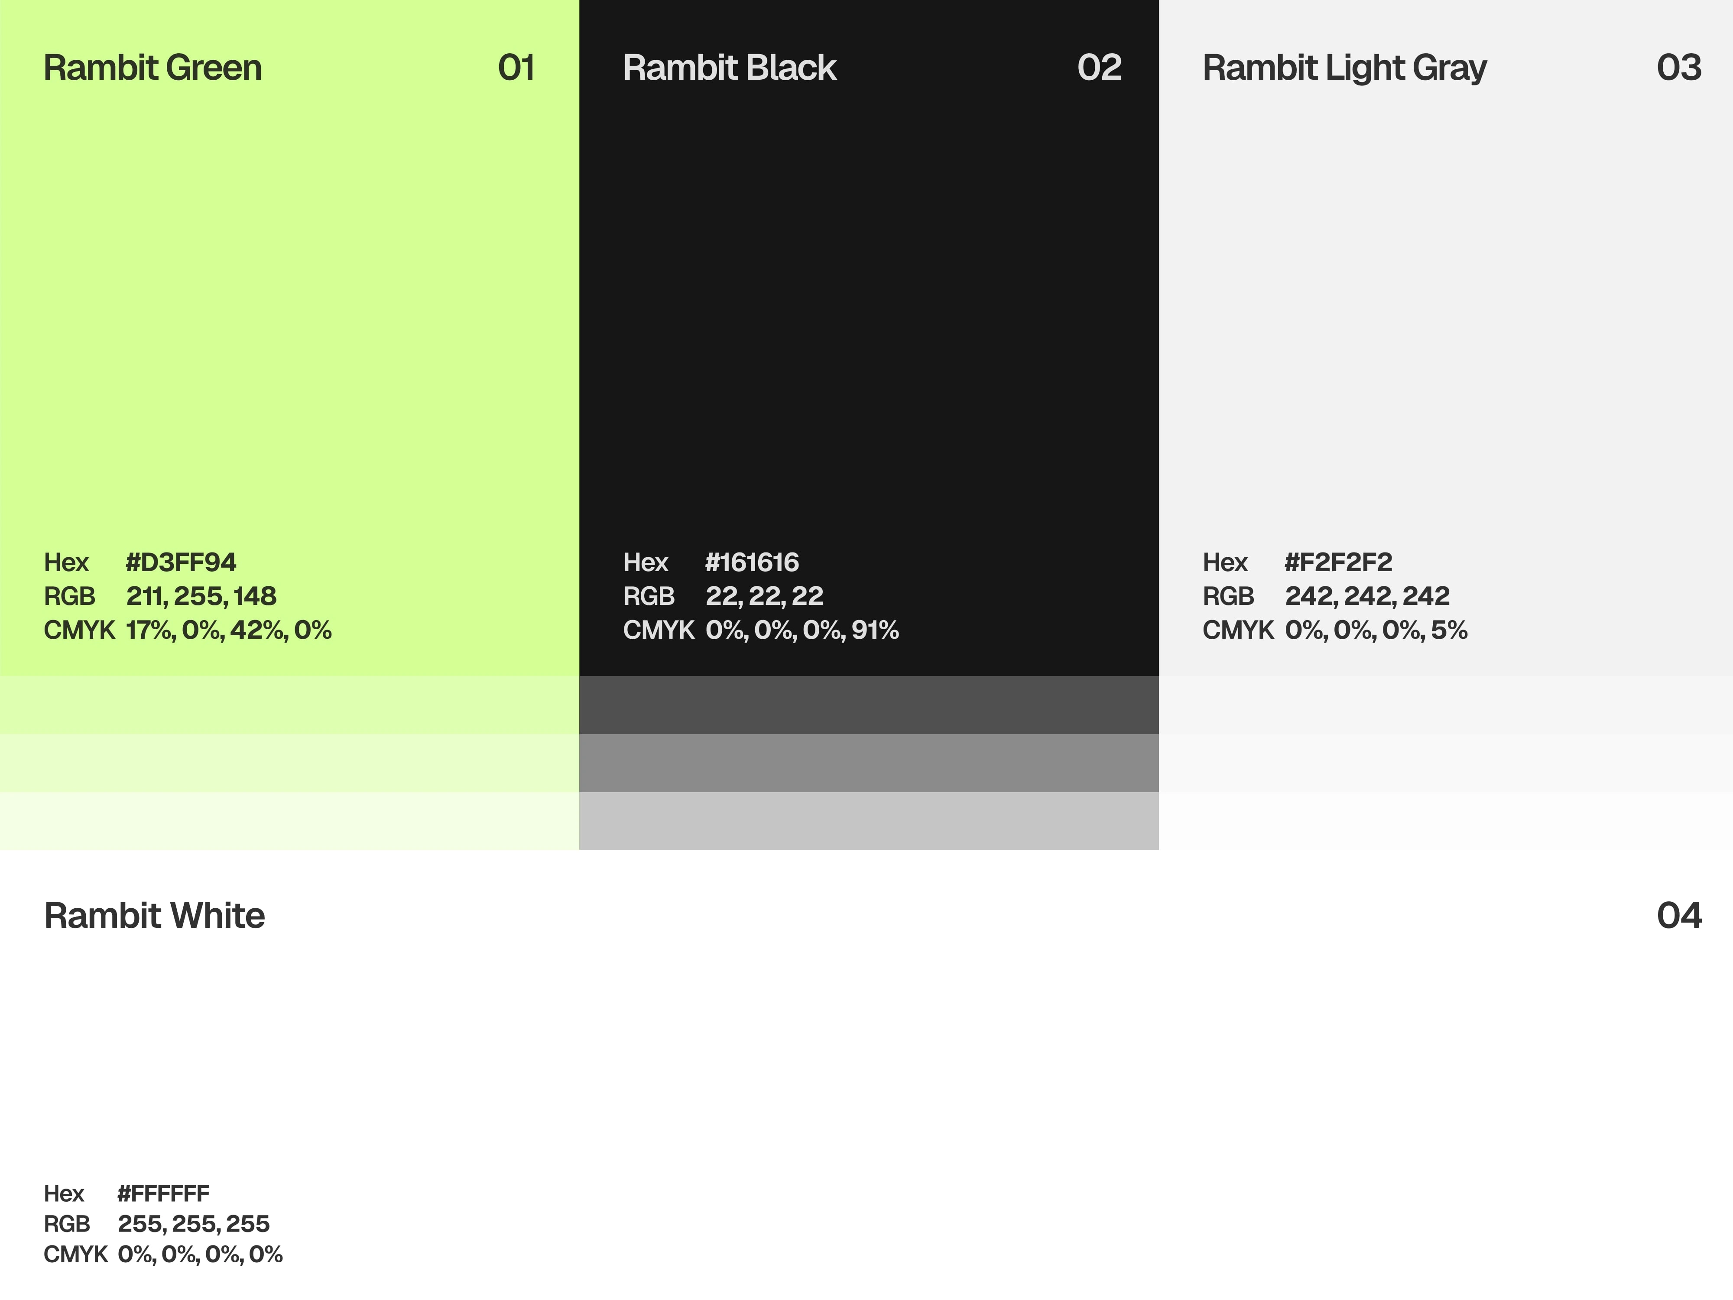Click RGB value 242, 242, 242
This screenshot has height=1300, width=1733.
coord(1367,596)
